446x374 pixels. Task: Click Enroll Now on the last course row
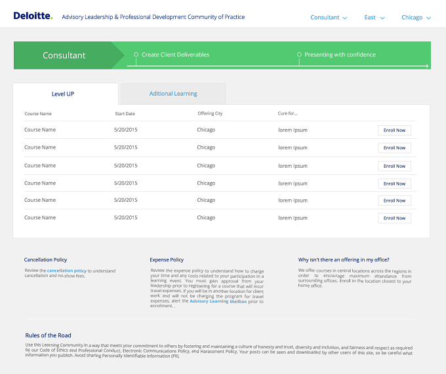pyautogui.click(x=394, y=218)
